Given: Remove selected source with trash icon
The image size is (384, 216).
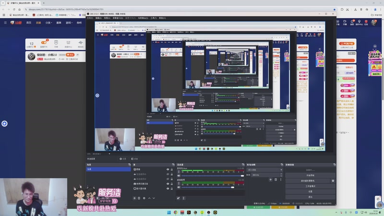Looking at the screenshot, I should 139,198.
